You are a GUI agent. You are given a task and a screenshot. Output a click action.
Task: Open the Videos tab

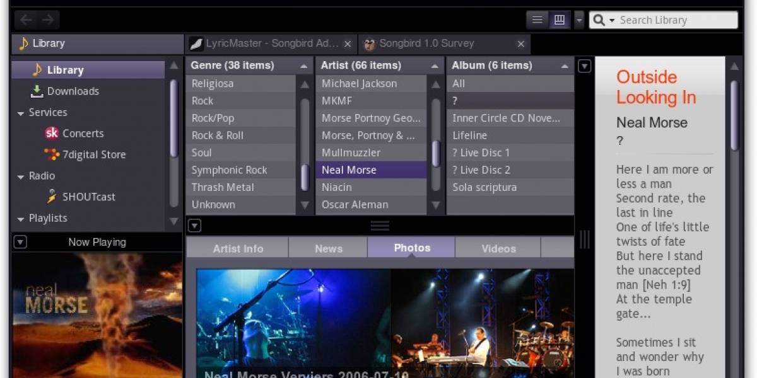click(x=498, y=248)
